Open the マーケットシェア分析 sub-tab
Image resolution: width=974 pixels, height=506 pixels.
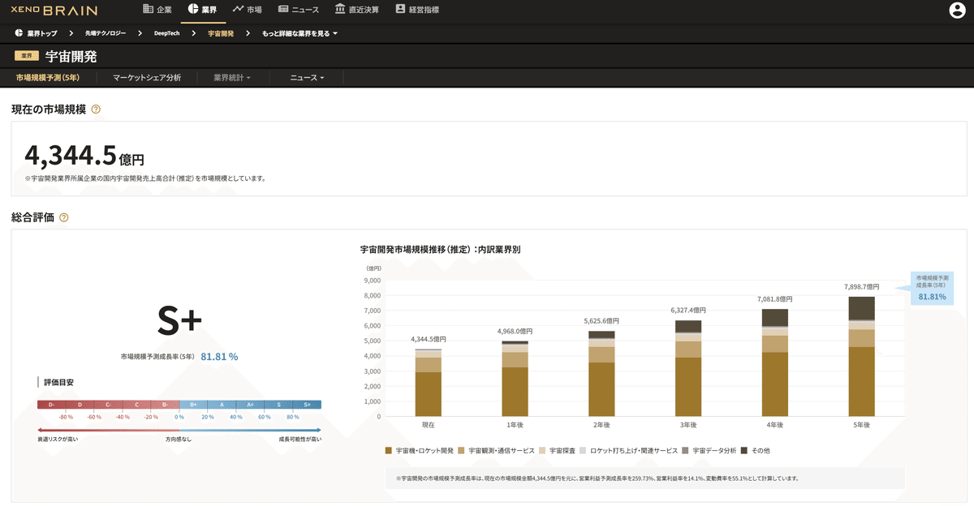point(147,78)
